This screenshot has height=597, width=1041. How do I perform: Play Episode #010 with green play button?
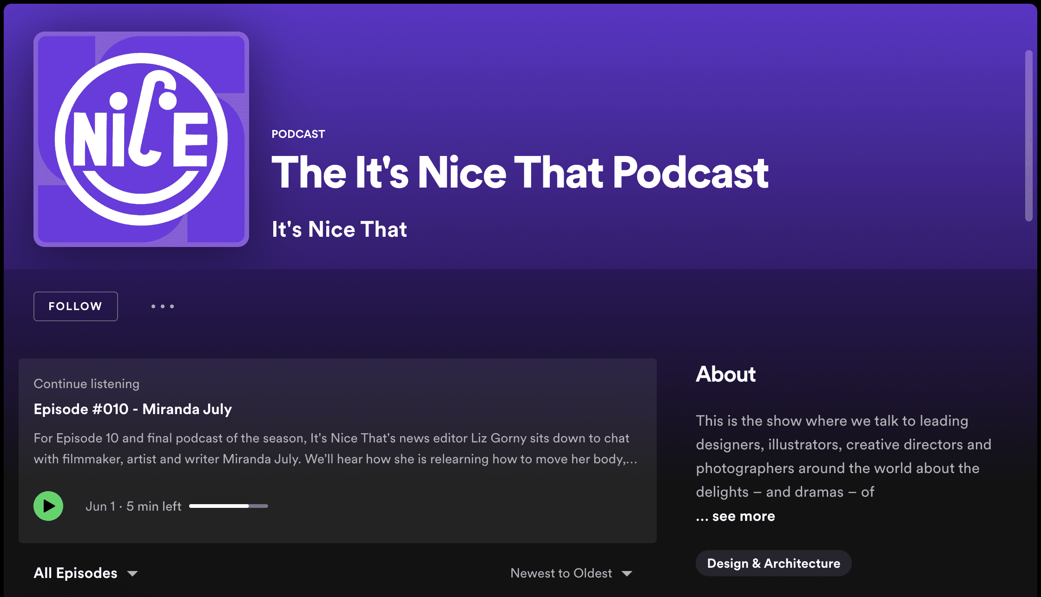pyautogui.click(x=48, y=506)
